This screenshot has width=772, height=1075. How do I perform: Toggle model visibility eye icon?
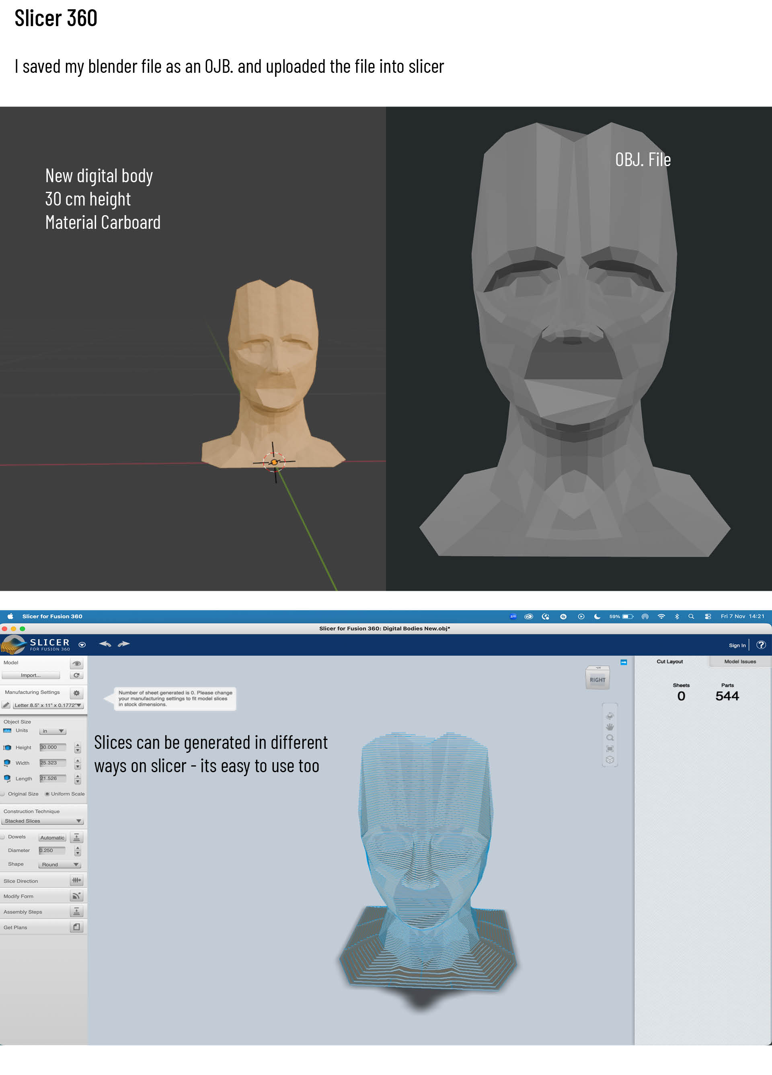tap(76, 663)
